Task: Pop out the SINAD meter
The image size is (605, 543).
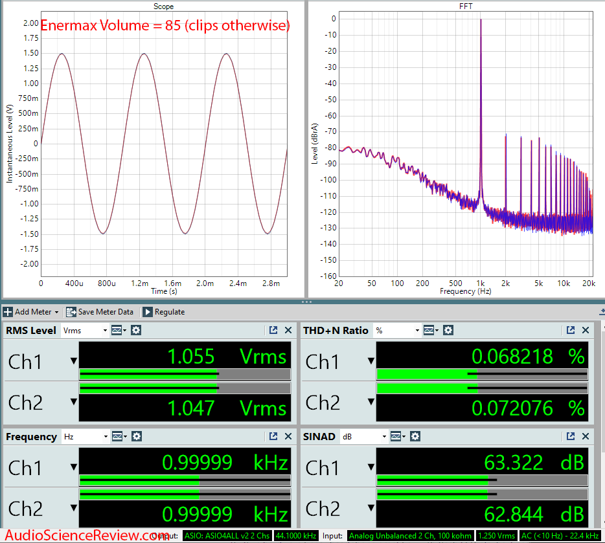Action: [571, 436]
